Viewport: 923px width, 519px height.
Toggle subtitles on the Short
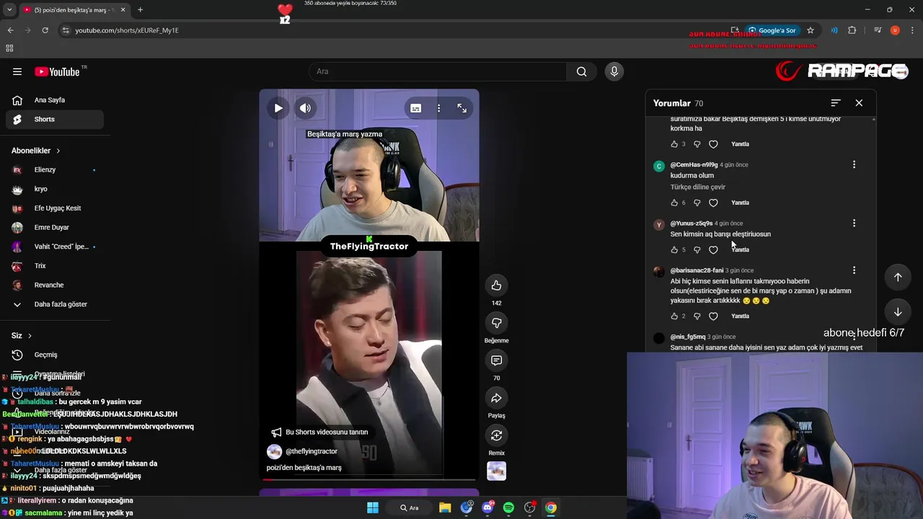416,108
